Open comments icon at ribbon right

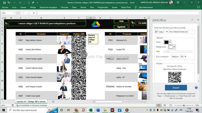[x=199, y=7]
